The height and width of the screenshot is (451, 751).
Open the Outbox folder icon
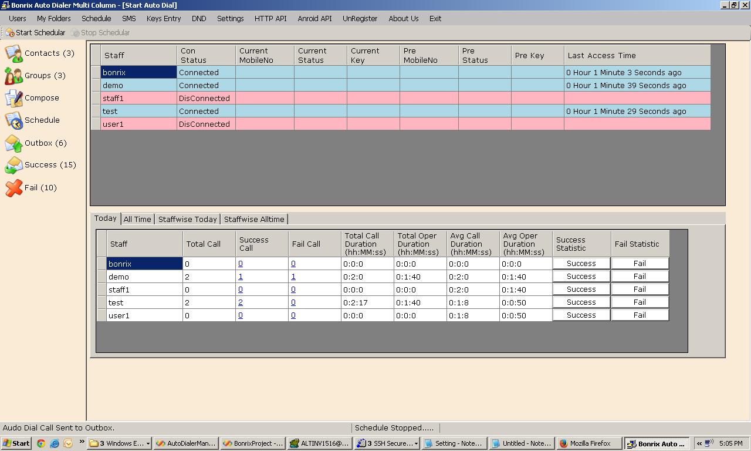pos(13,143)
